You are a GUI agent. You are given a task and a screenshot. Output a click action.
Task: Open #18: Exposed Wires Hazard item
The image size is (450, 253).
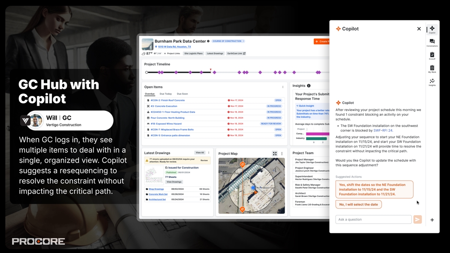point(166,124)
